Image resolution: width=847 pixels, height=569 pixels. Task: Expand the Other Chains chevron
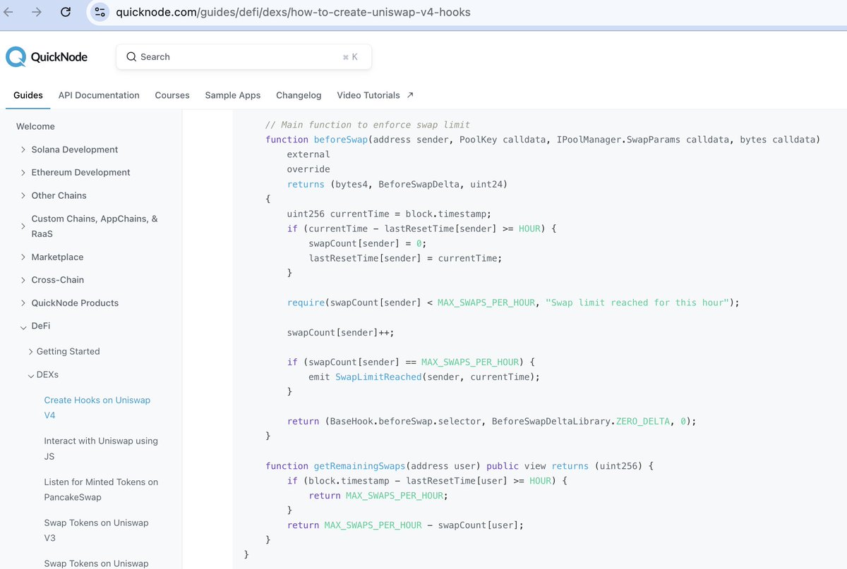click(23, 195)
